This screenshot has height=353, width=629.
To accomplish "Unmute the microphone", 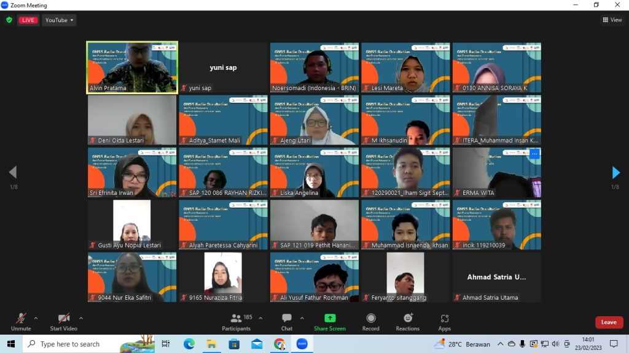I will pyautogui.click(x=21, y=319).
